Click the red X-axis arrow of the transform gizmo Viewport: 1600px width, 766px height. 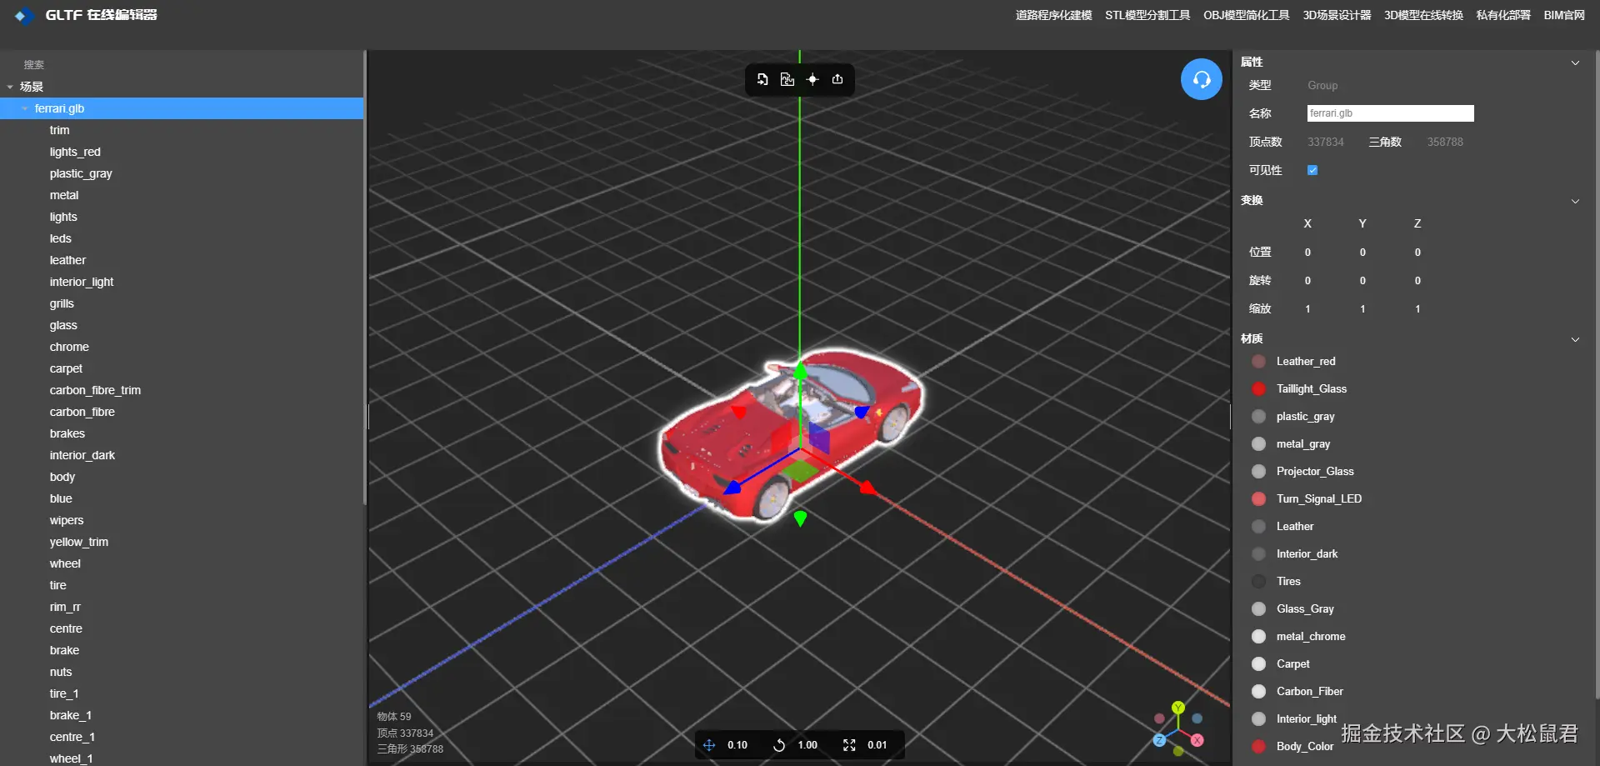coord(867,487)
